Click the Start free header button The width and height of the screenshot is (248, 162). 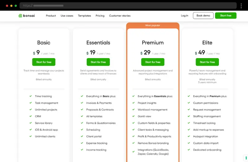click(226, 15)
